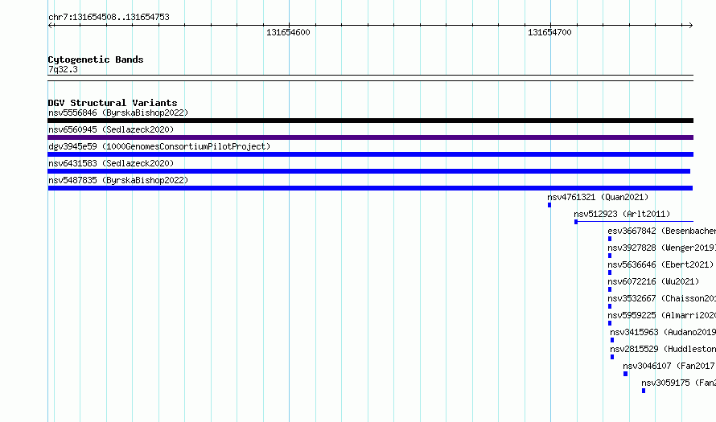Click the blue nsv512923 marker square
Screen dimensions: 716x422
tap(576, 222)
